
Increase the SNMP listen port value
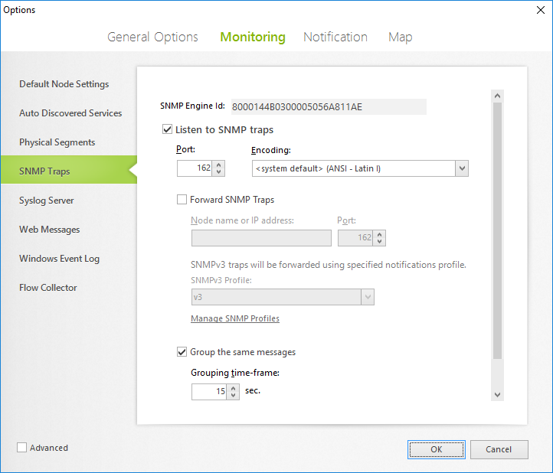(218, 165)
